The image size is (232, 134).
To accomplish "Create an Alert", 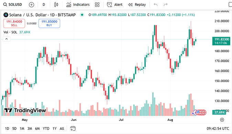I will point(115,4).
